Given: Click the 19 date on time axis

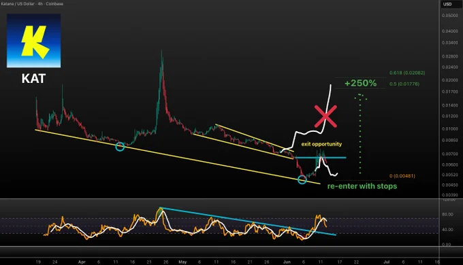Looking at the screenshot, I should coord(38,262).
